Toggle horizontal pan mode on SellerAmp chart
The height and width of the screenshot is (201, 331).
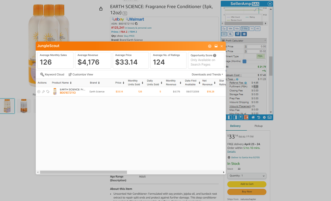point(224,34)
